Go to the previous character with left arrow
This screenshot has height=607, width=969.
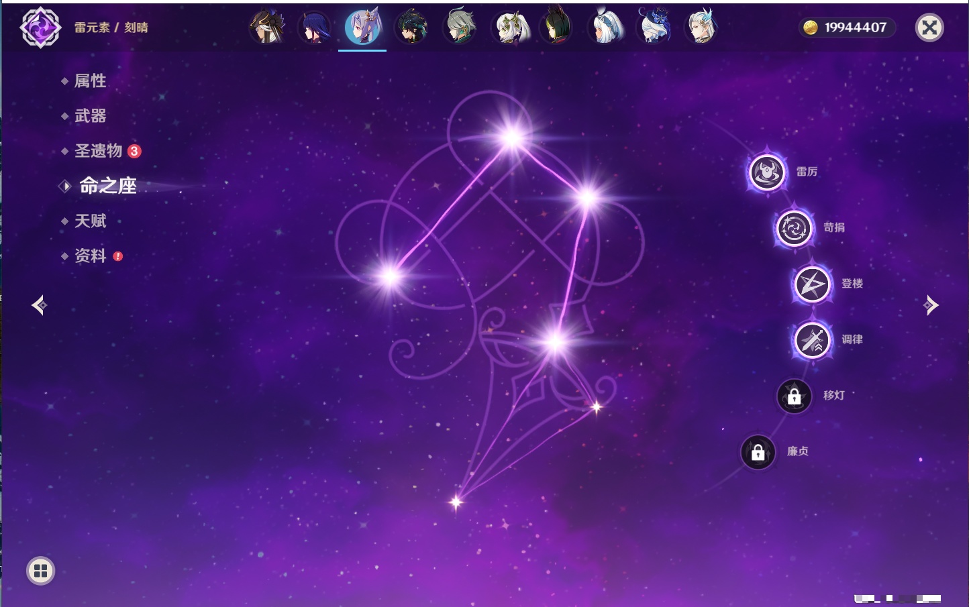(39, 305)
